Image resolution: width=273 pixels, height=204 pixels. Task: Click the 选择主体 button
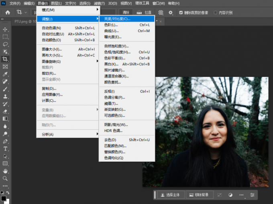(x=171, y=195)
